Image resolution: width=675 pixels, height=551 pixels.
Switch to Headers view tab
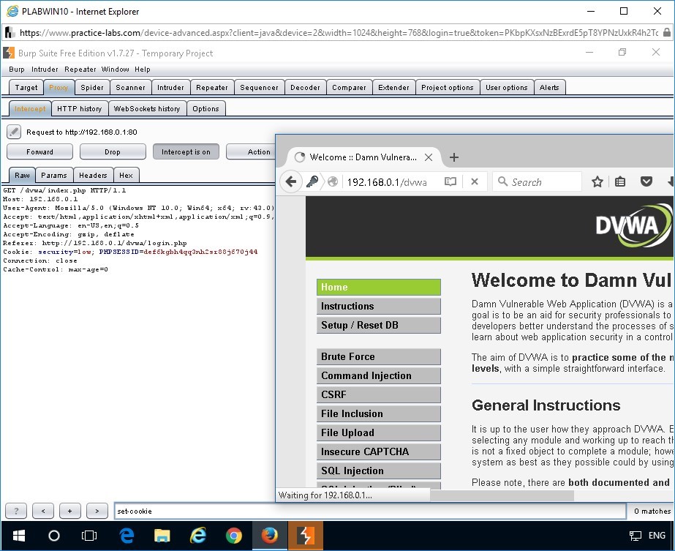[x=93, y=176]
